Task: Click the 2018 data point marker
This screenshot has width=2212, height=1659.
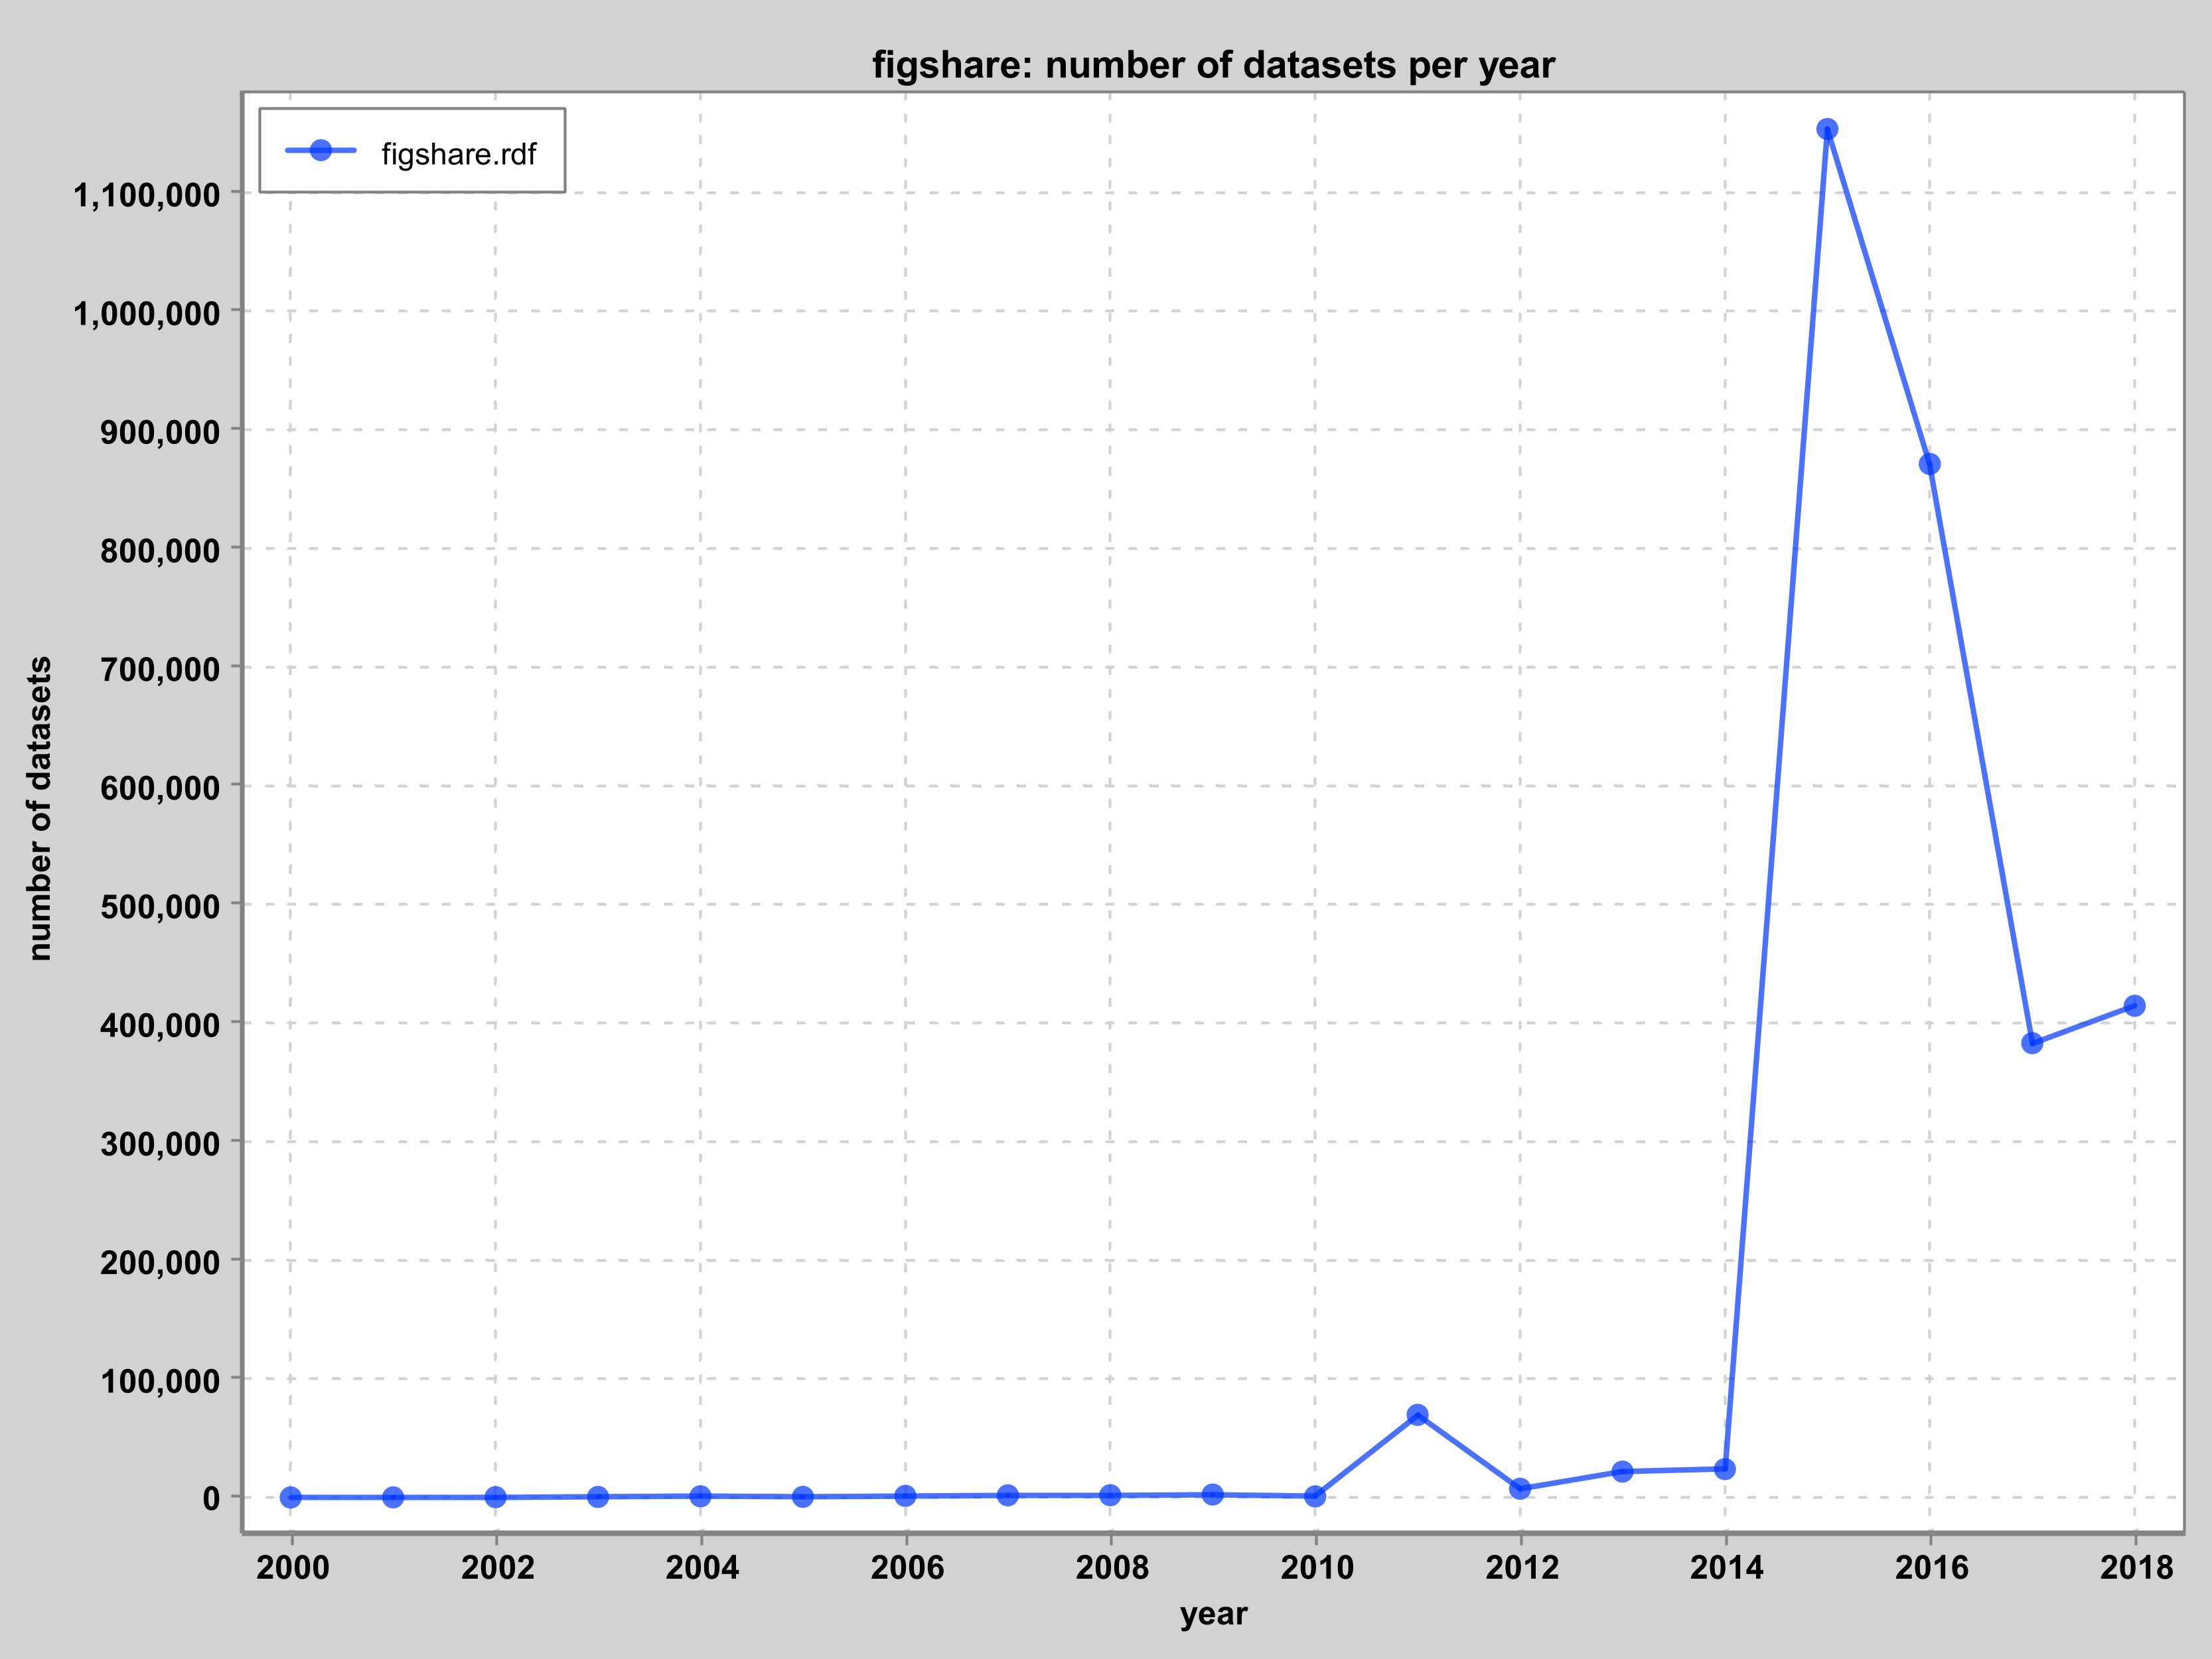Action: 2134,1006
